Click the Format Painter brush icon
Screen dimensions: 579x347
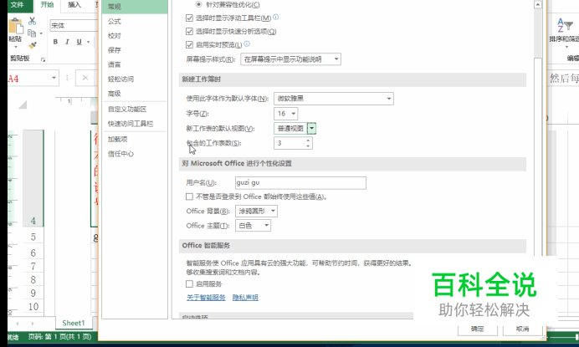click(33, 45)
